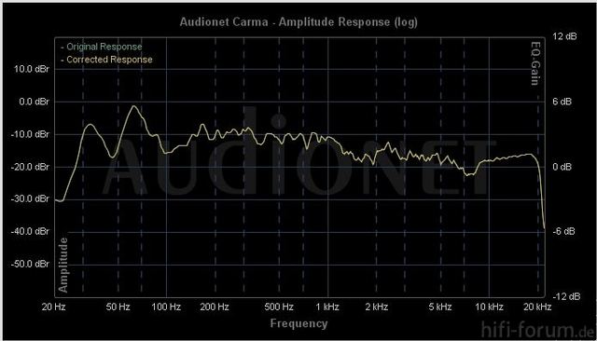Click the '10.0 dBr' axis label
Viewport: 597px width, 341px height.
coord(31,69)
